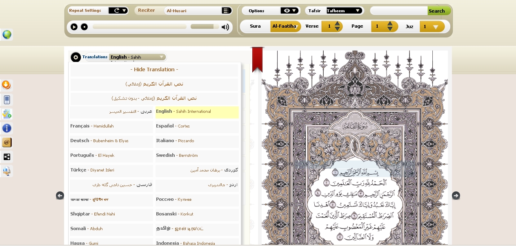Open the Juz number dropdown
Image resolution: width=516 pixels, height=246 pixels.
(432, 26)
